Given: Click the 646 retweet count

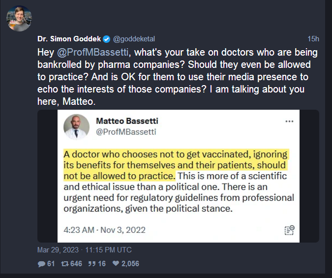Looking at the screenshot, I should (76, 264).
